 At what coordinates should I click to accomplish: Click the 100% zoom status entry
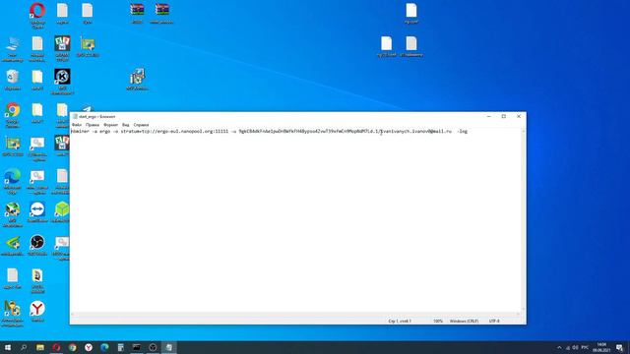[437, 322]
